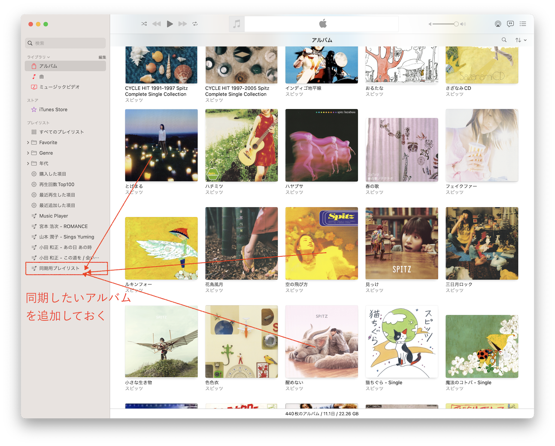
Task: Open the 空の飛び方 album cover
Action: 322,243
